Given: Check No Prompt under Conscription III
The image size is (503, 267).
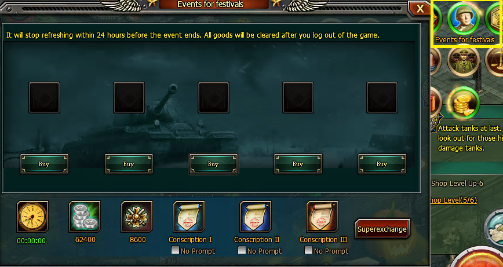Looking at the screenshot, I should coord(308,250).
